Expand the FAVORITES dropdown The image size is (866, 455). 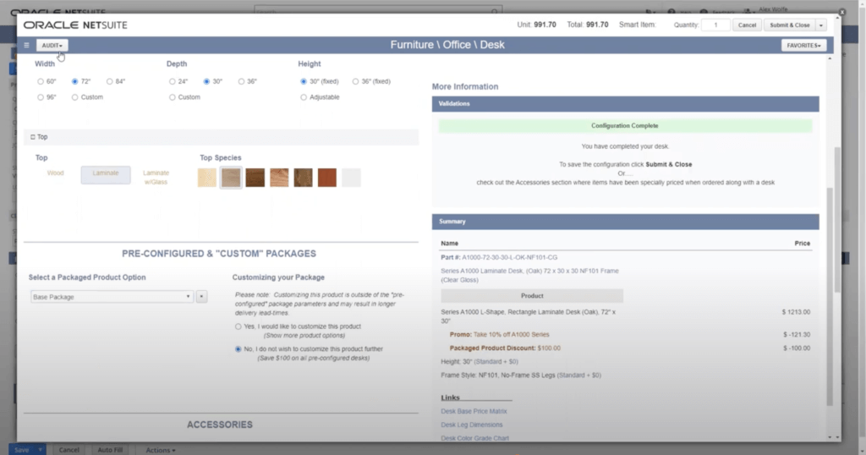[803, 45]
